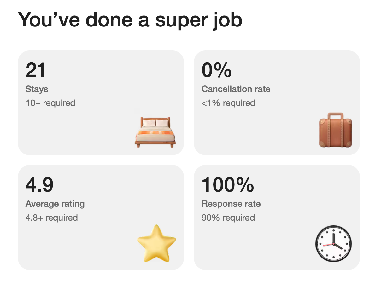387x296 pixels.
Task: Select the Average rating card
Action: (x=101, y=218)
